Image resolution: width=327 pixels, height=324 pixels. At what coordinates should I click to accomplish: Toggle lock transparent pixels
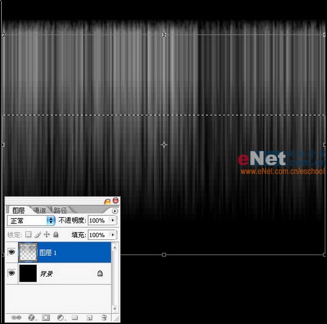(28, 234)
